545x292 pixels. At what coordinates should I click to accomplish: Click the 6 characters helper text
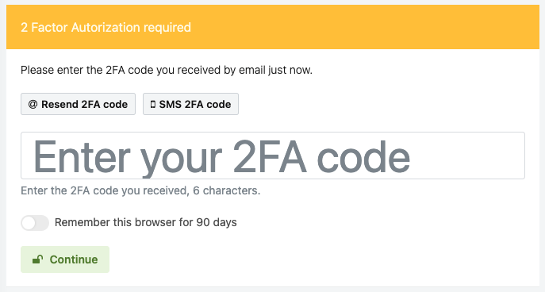click(x=227, y=190)
